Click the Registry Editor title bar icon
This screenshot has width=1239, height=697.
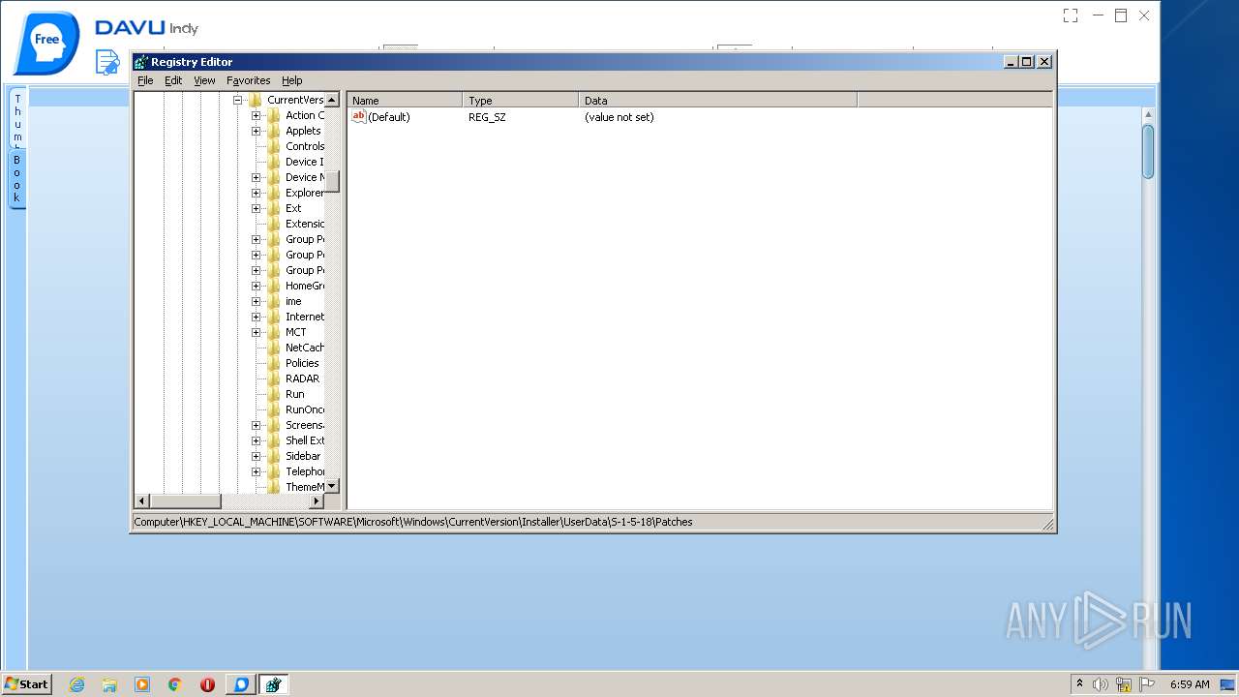[141, 62]
